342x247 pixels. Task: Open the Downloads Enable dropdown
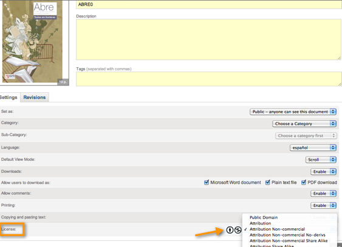click(323, 172)
